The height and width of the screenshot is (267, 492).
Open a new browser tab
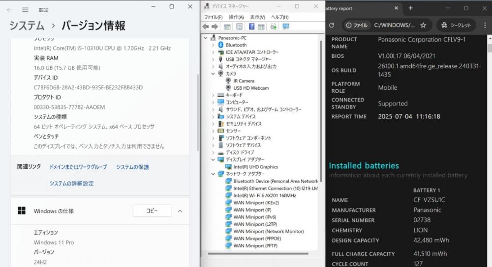coord(410,8)
